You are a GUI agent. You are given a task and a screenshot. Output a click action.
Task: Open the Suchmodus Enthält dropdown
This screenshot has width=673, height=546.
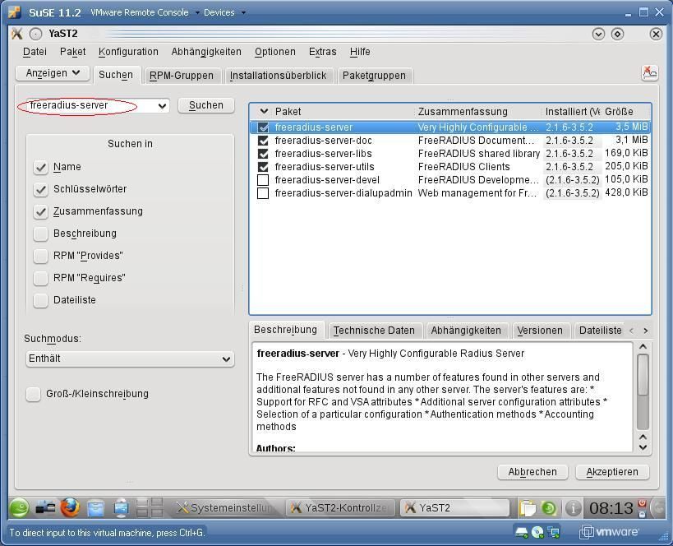pyautogui.click(x=130, y=359)
